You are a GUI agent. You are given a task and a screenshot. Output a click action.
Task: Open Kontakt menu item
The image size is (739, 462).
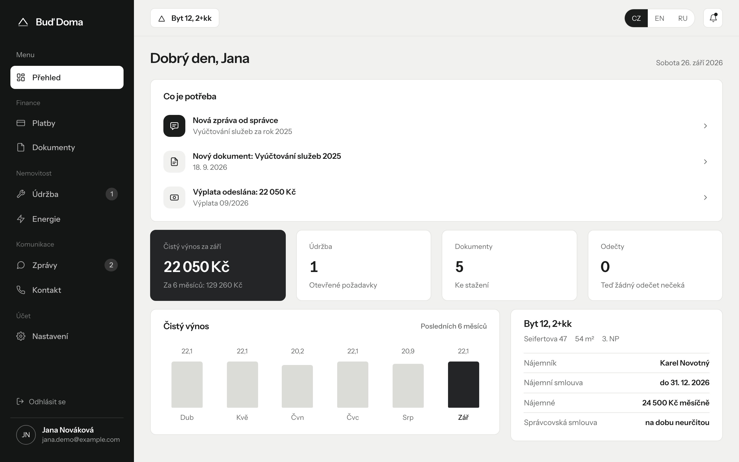click(x=67, y=290)
